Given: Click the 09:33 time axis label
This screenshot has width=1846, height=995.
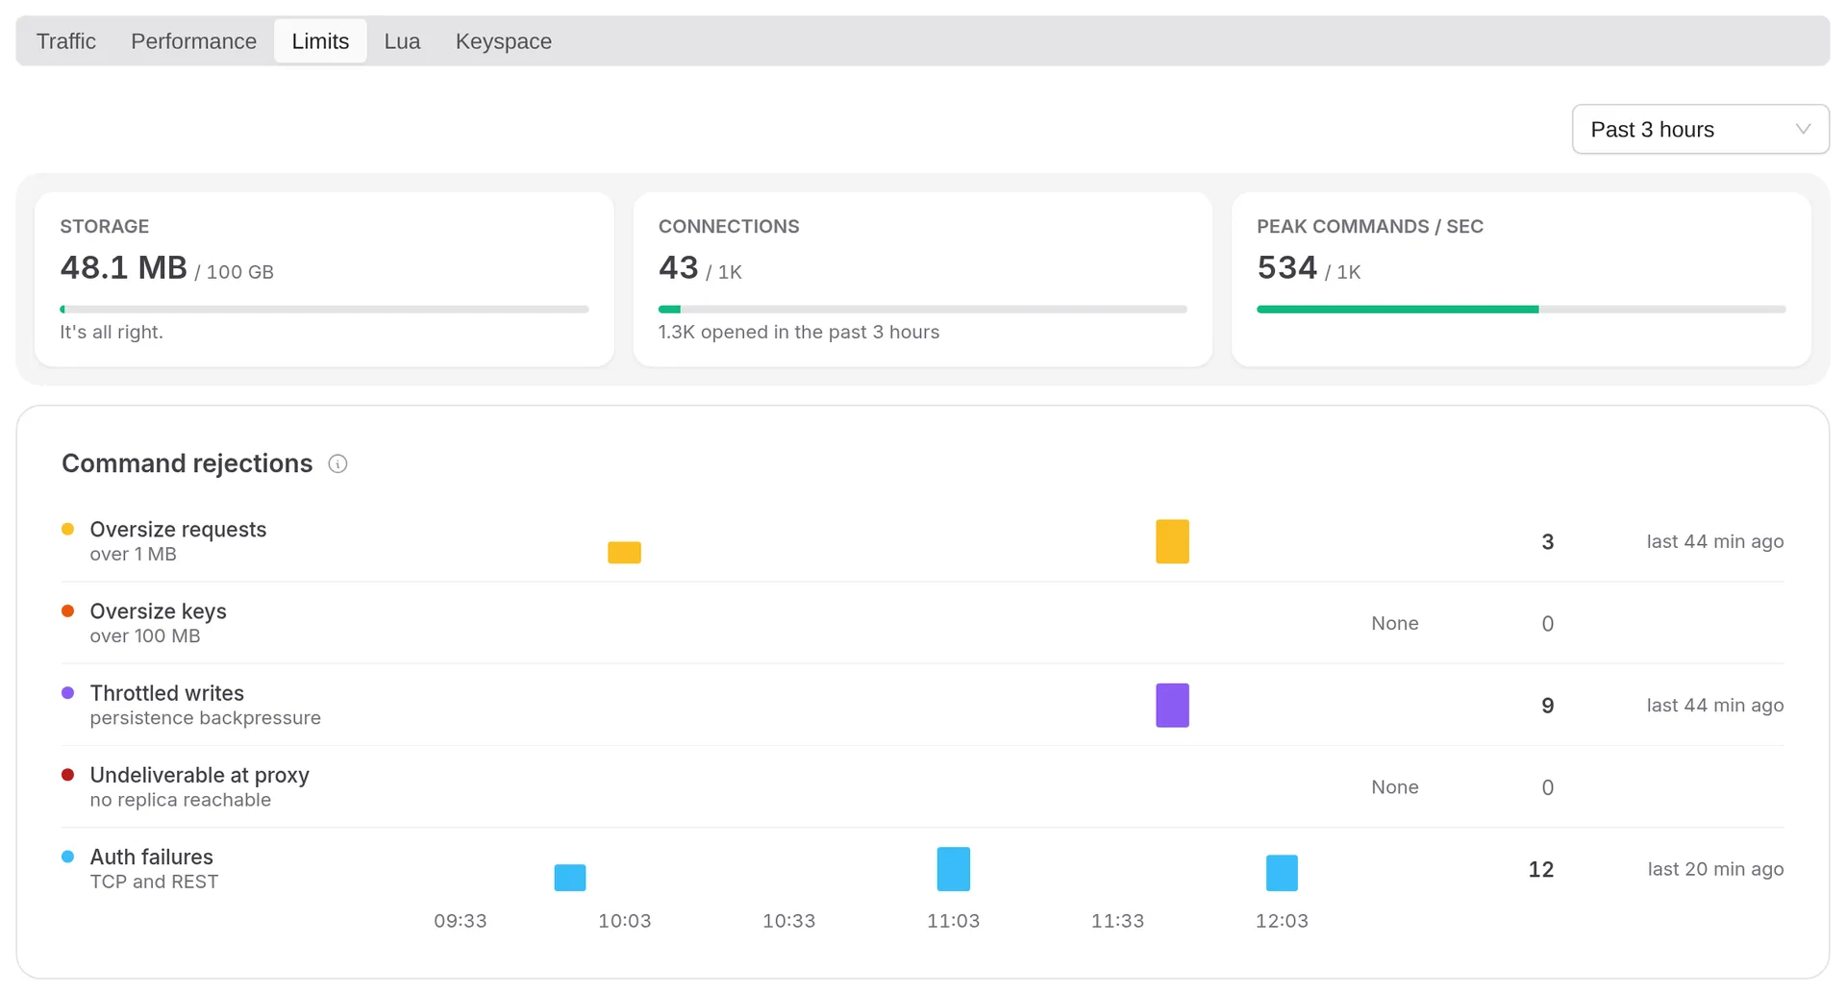Looking at the screenshot, I should (460, 921).
